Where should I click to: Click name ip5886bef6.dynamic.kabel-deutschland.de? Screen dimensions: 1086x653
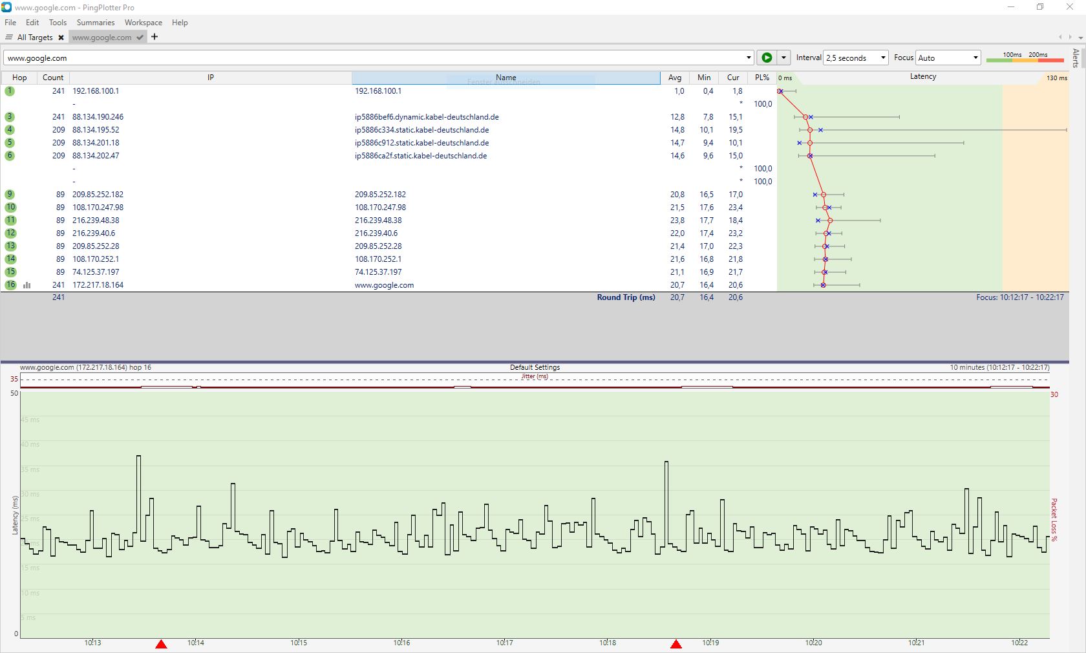[x=427, y=117]
